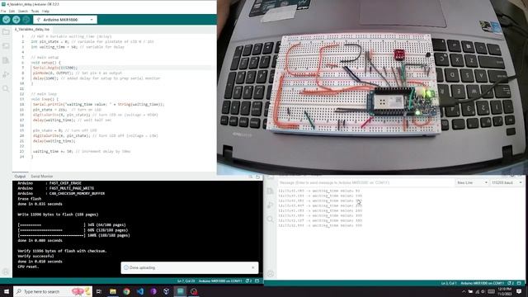Click the first serial output line ending in 50
Image resolution: width=528 pixels, height=297 pixels.
pos(319,191)
